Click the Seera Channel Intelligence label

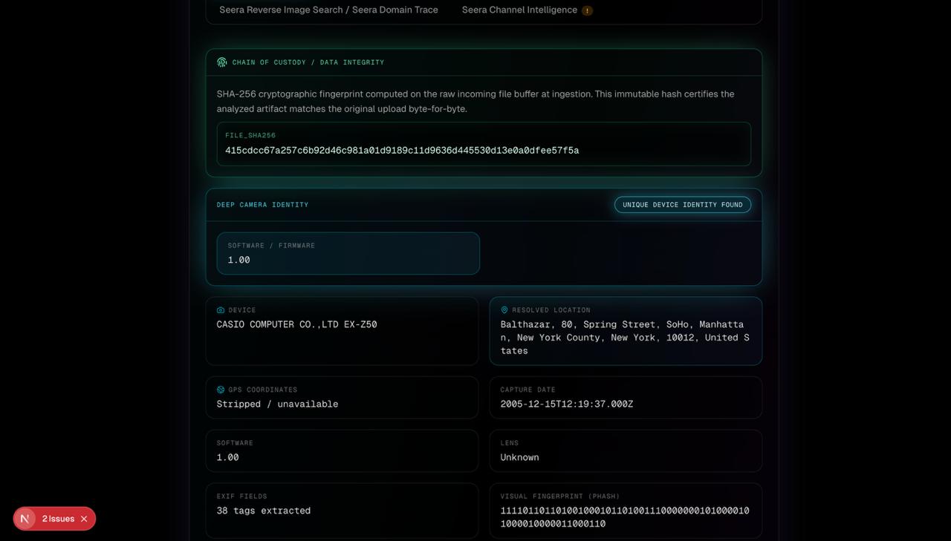pyautogui.click(x=519, y=10)
